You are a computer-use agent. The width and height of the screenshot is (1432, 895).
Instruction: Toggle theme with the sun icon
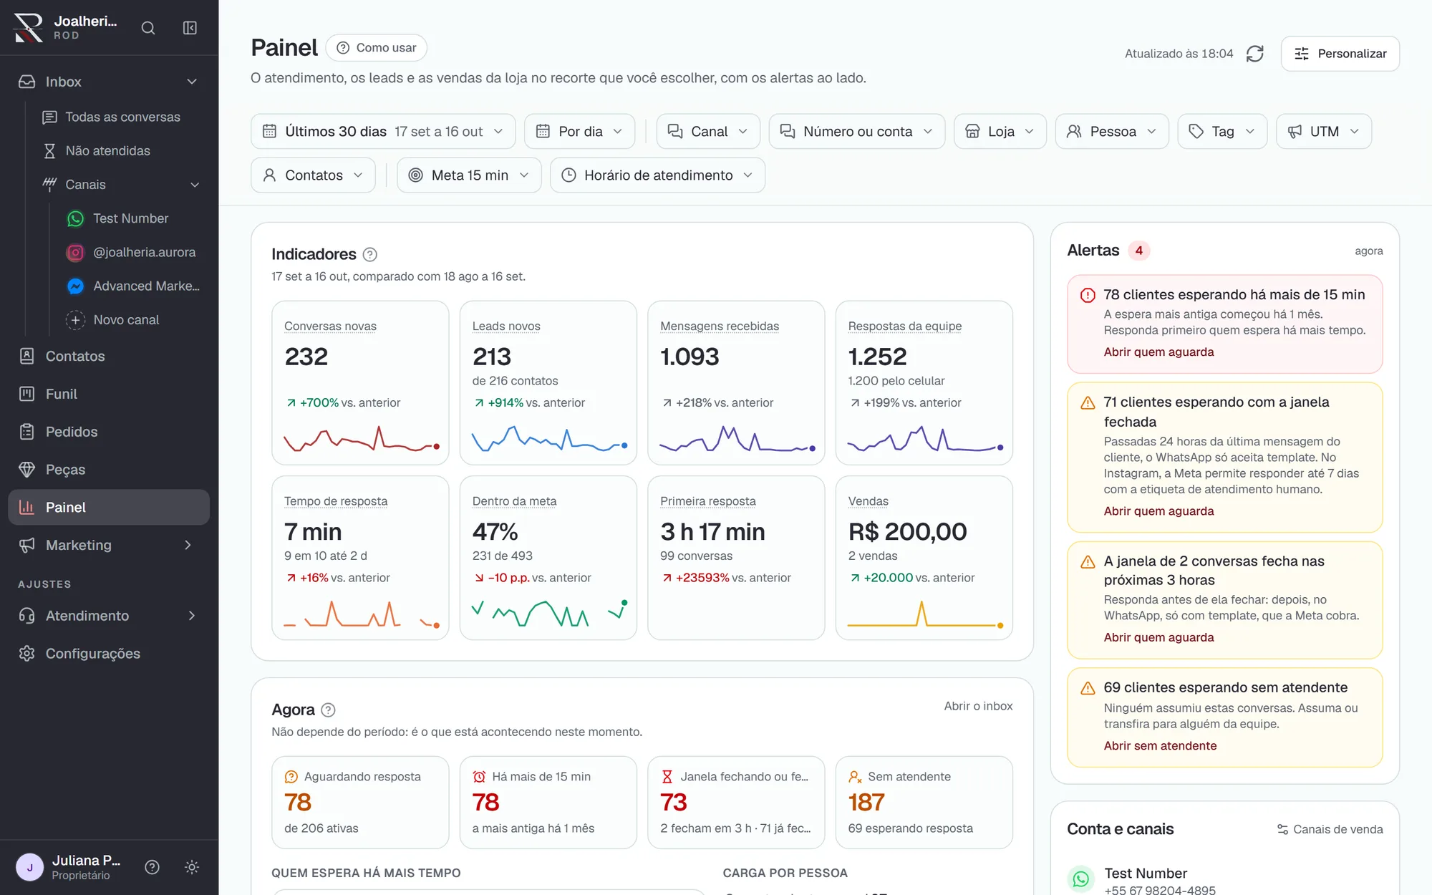[192, 867]
